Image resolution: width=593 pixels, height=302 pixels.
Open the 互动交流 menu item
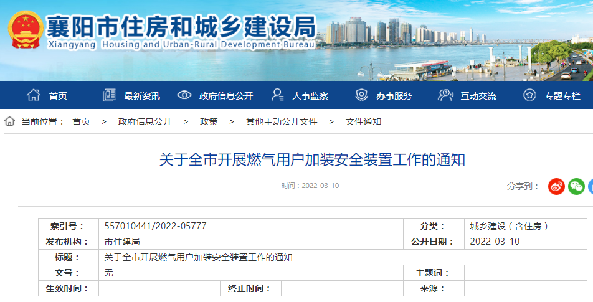pyautogui.click(x=478, y=96)
